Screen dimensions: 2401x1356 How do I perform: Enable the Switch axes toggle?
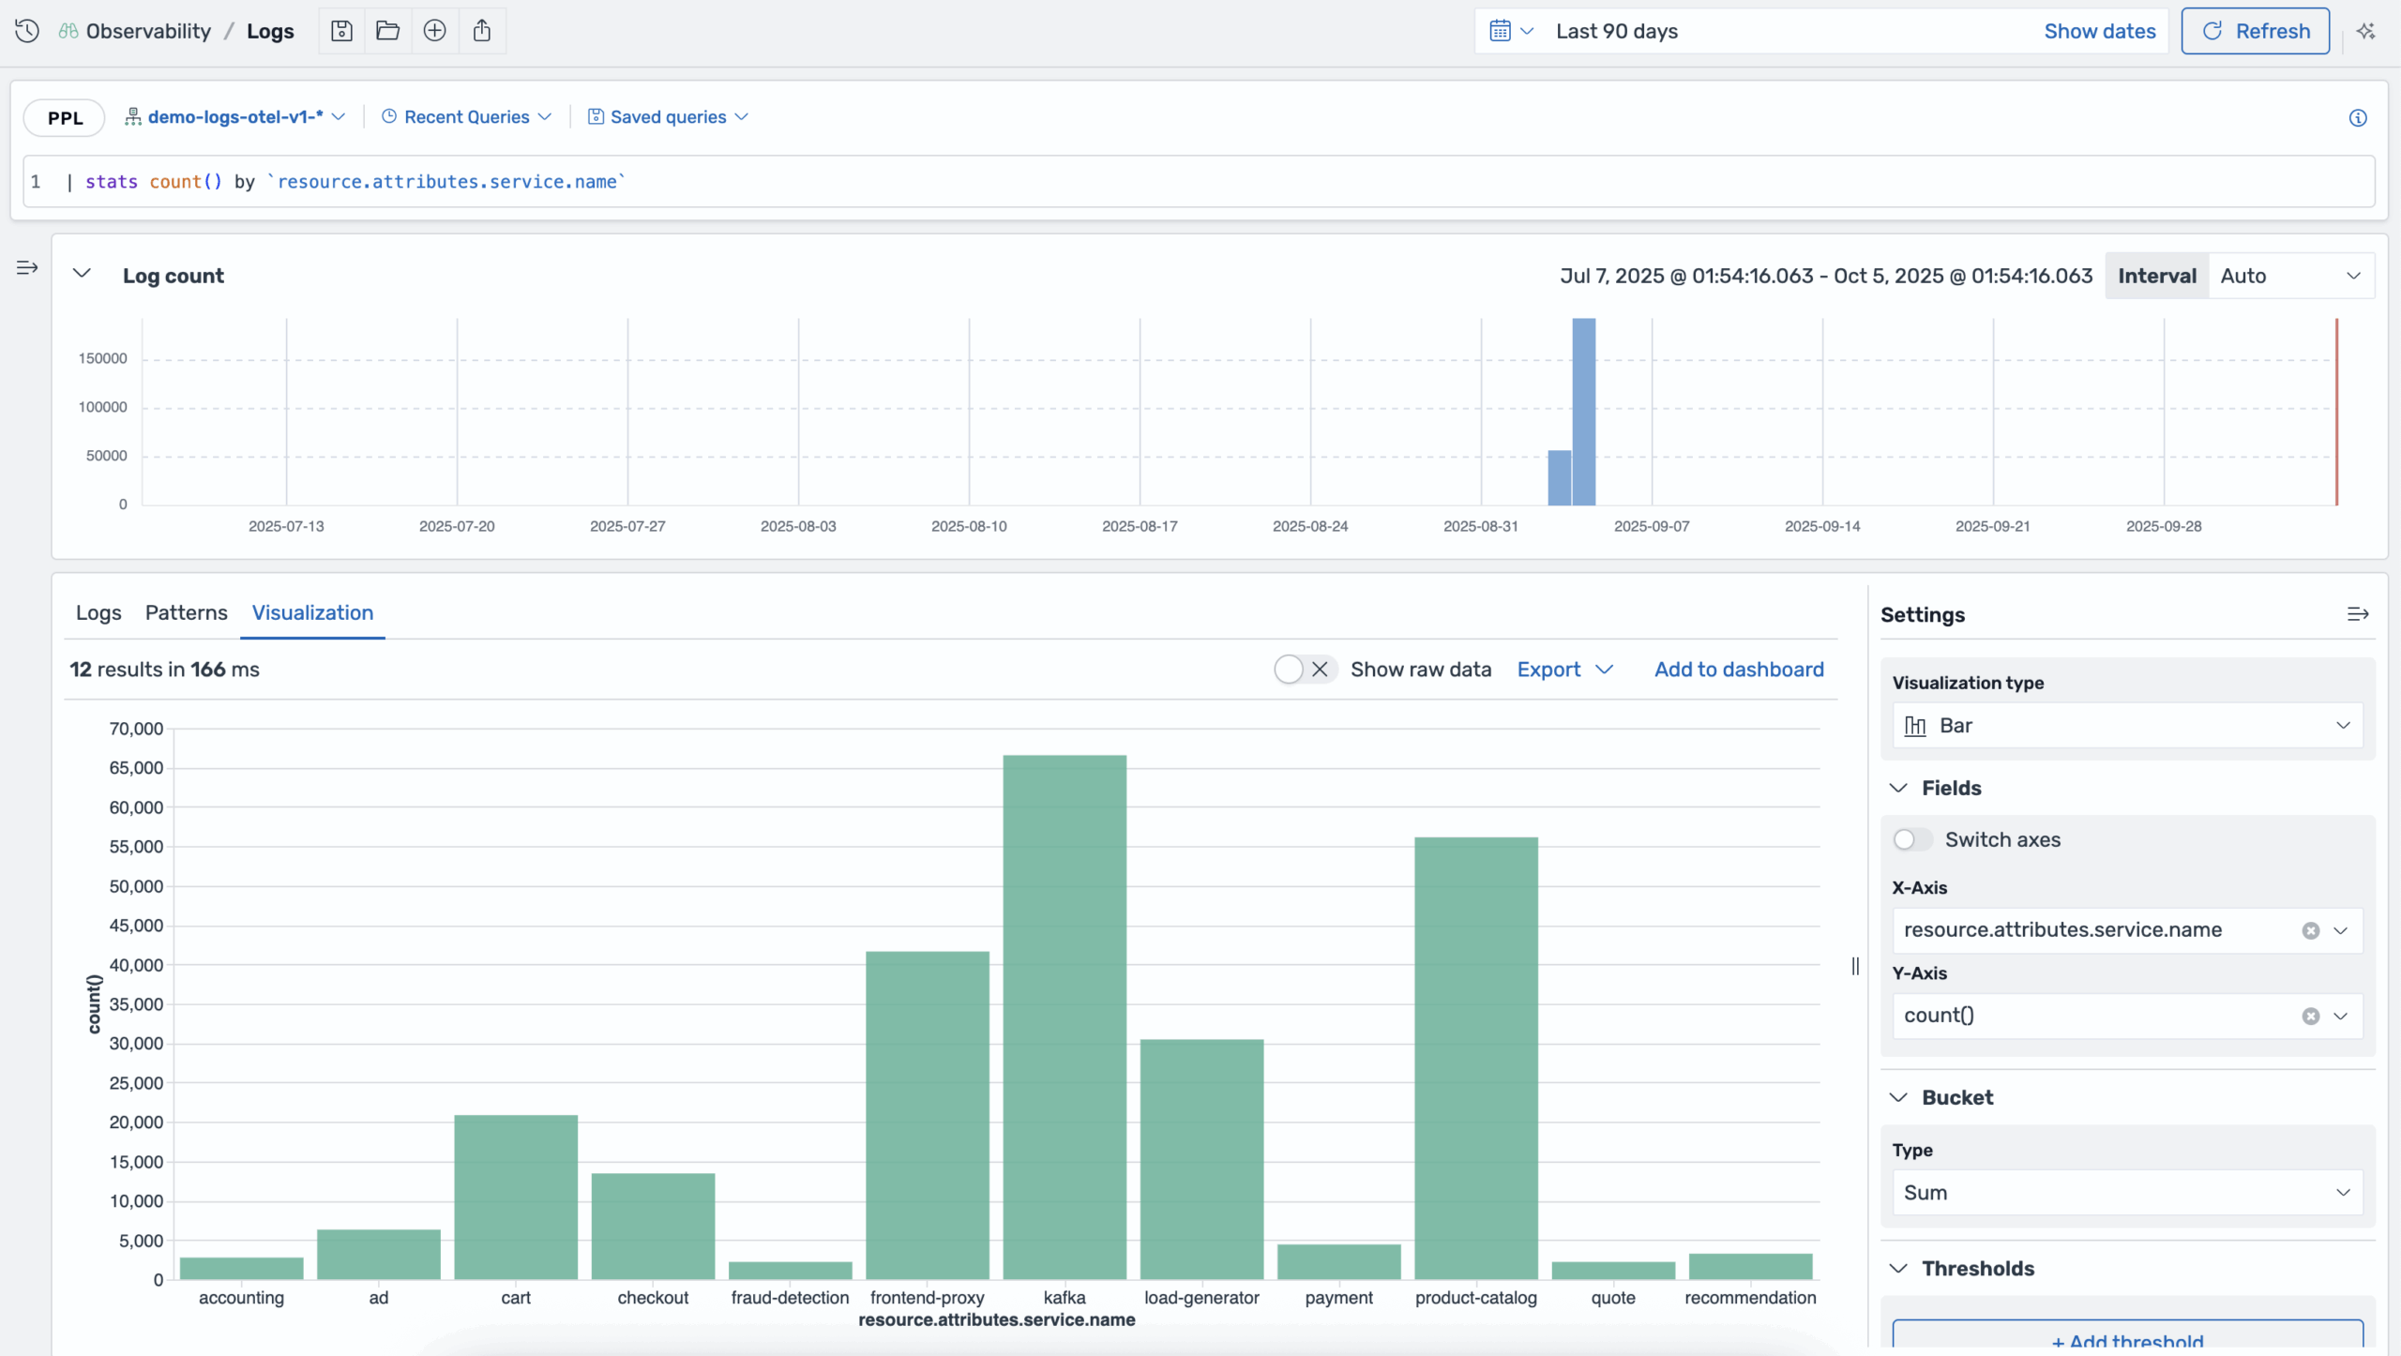click(1912, 839)
